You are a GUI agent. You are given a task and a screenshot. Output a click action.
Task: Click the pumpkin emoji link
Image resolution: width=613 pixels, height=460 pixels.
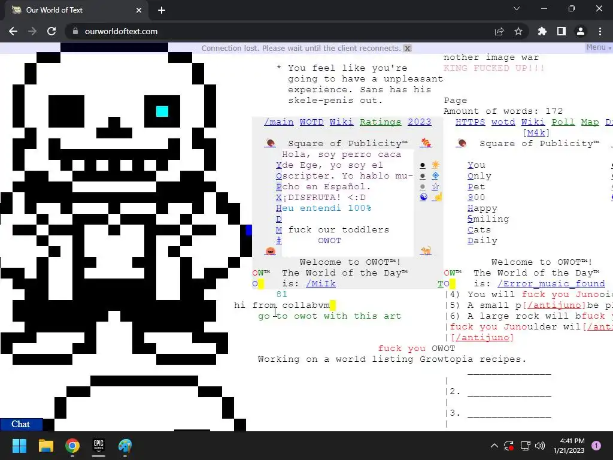270,251
